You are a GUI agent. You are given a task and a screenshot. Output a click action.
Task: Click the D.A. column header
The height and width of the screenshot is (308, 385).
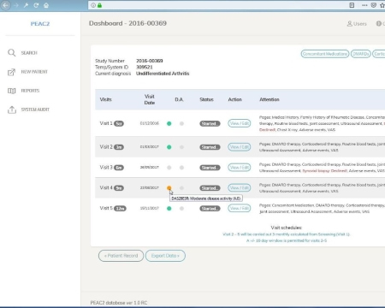[180, 99]
